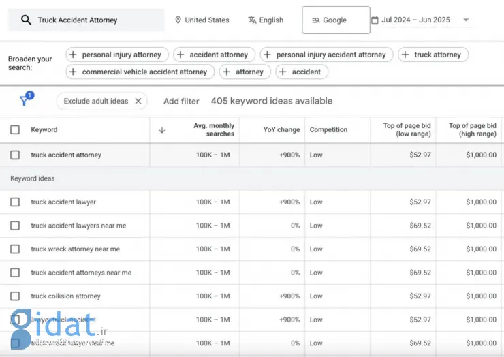
Task: Click 405 keyword ideas available text
Action: (x=272, y=101)
